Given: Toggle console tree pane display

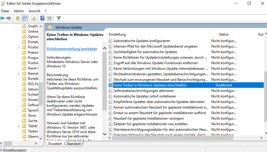Looking at the screenshot, I should [x=25, y=18].
